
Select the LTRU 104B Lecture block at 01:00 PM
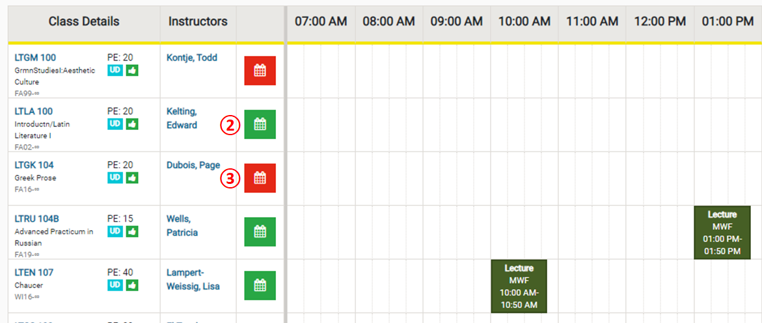coord(722,232)
